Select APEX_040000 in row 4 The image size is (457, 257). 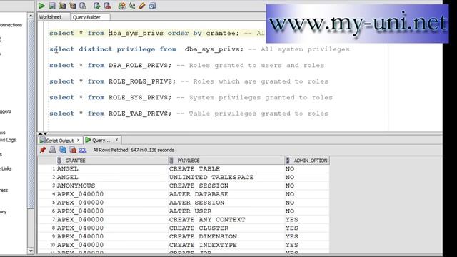click(112, 194)
